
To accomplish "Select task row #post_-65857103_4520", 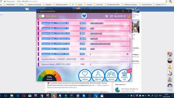I will coord(84,64).
